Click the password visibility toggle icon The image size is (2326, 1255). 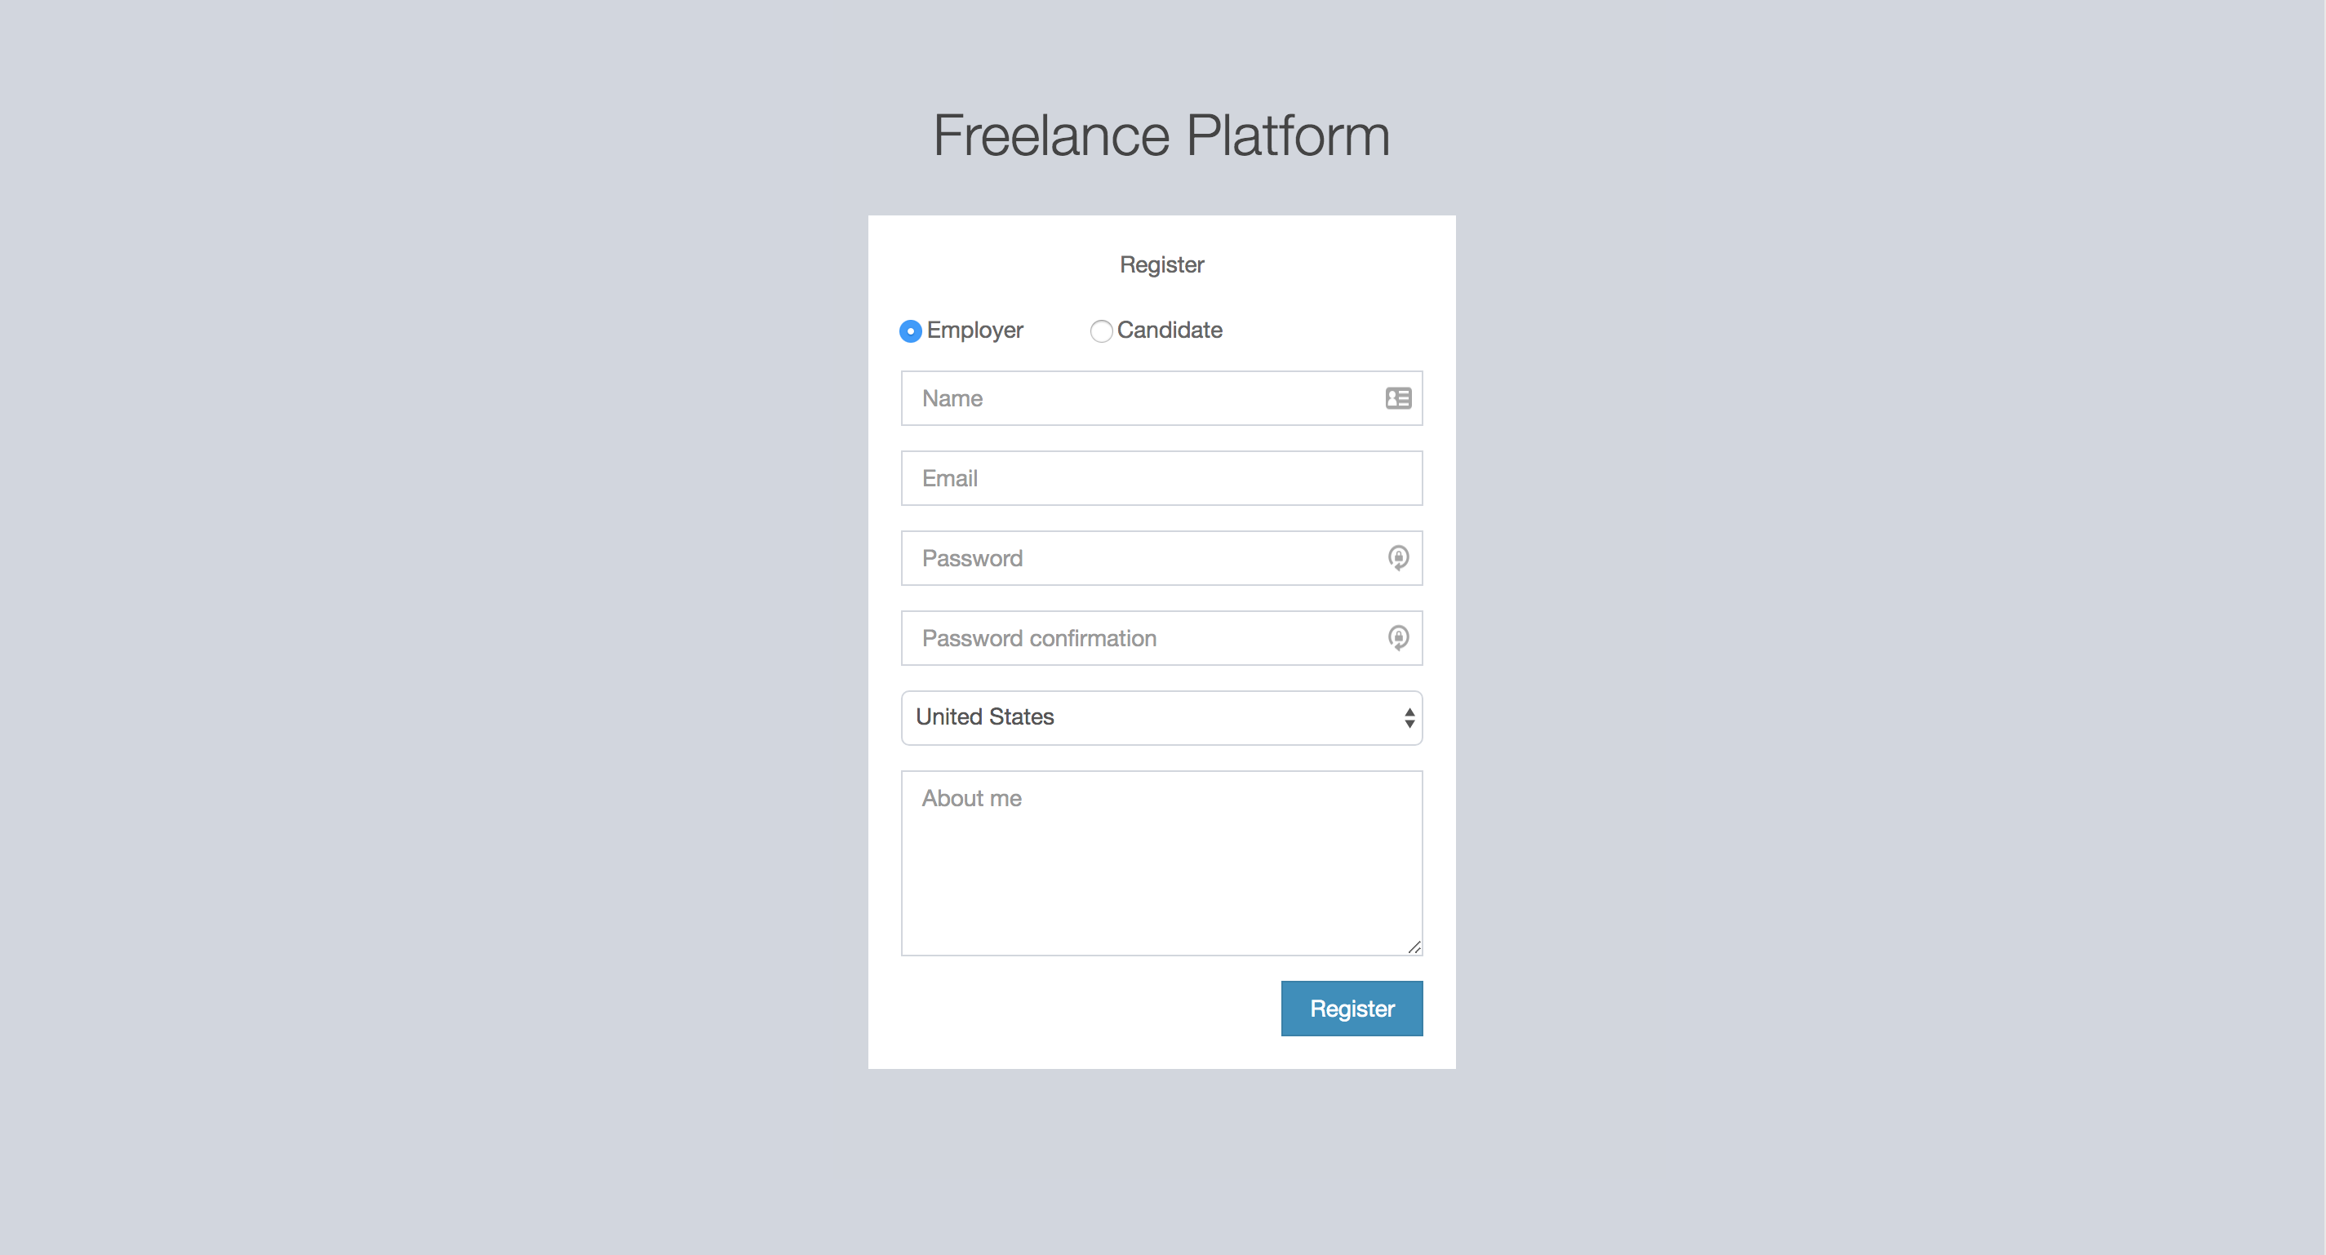[1399, 557]
